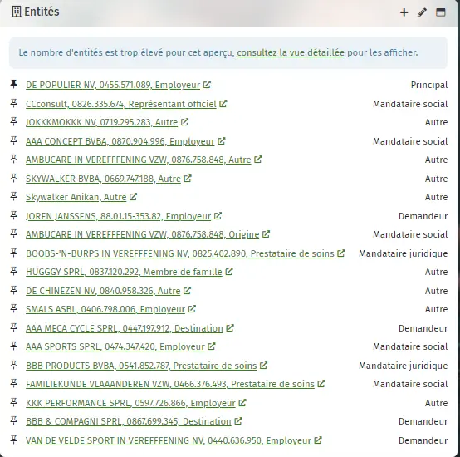Open KKK PERFORMANCE SPRL entity link
This screenshot has height=457, width=460.
(130, 403)
